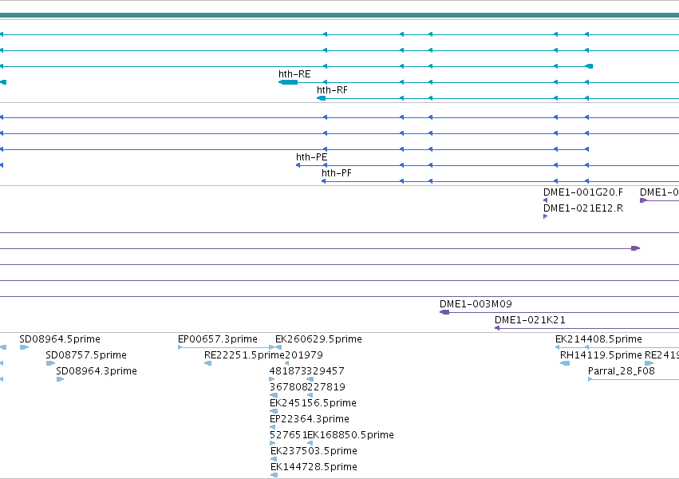
Task: Select the hth-PF protein label
Action: click(x=337, y=173)
